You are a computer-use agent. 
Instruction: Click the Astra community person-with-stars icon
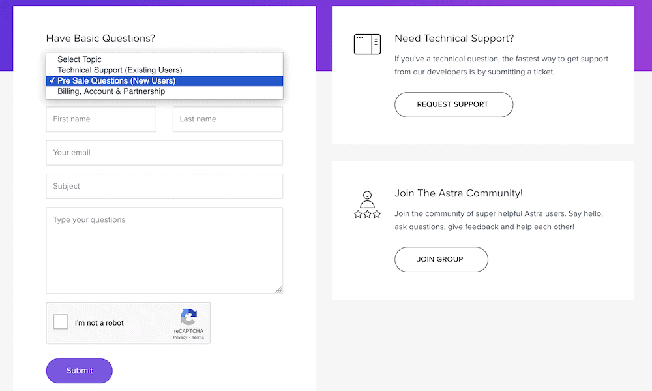click(x=367, y=205)
